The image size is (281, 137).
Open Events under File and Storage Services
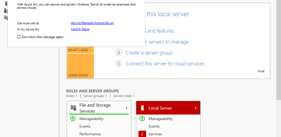pyautogui.click(x=85, y=126)
